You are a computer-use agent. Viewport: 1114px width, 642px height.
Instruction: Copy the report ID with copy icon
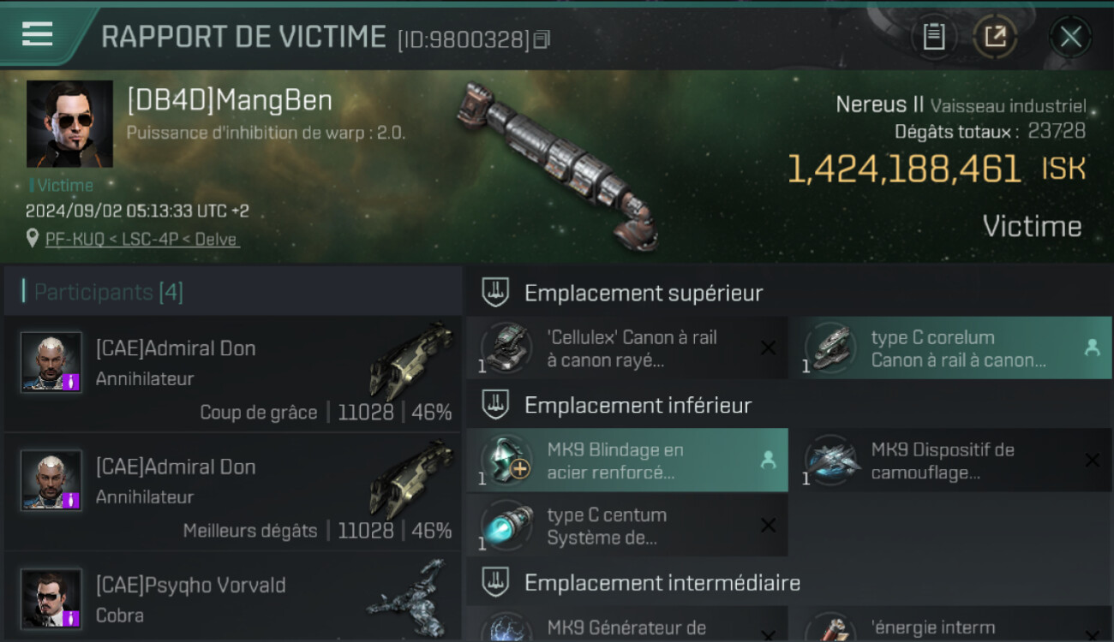[x=542, y=39]
